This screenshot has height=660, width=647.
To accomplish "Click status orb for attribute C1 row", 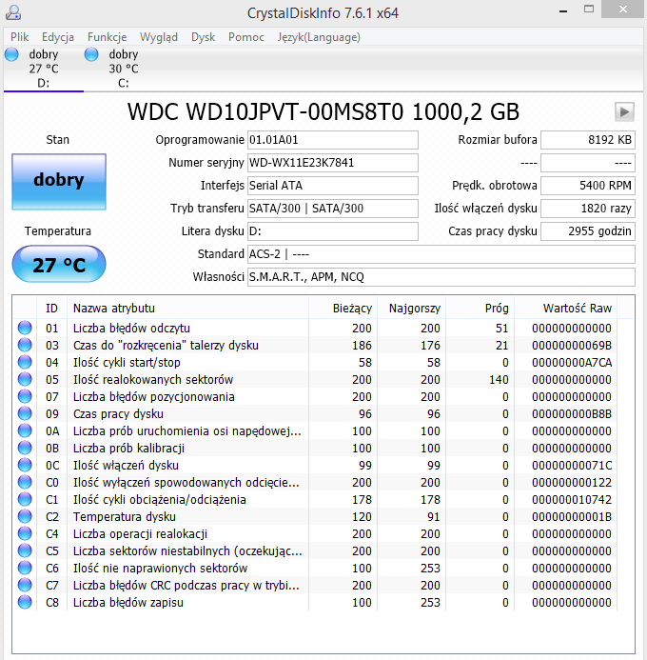I will [x=25, y=500].
